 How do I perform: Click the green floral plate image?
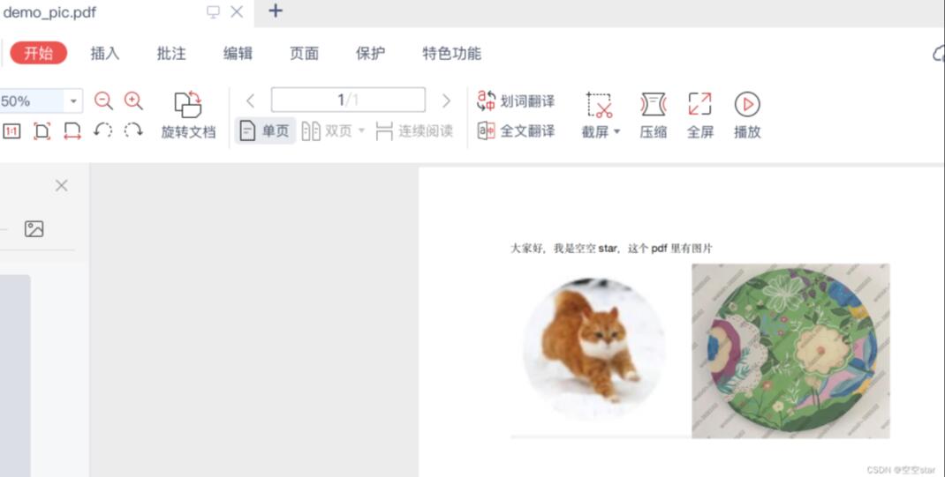[790, 351]
